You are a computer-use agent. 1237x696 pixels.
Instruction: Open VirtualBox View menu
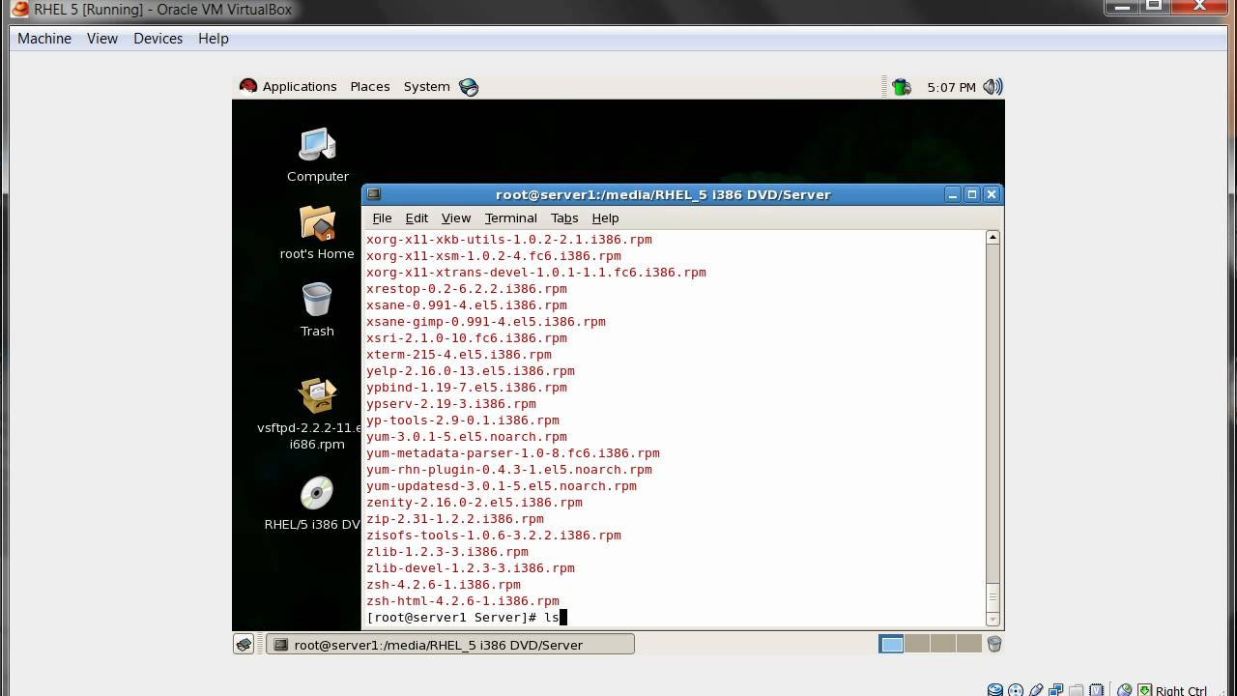tap(102, 39)
